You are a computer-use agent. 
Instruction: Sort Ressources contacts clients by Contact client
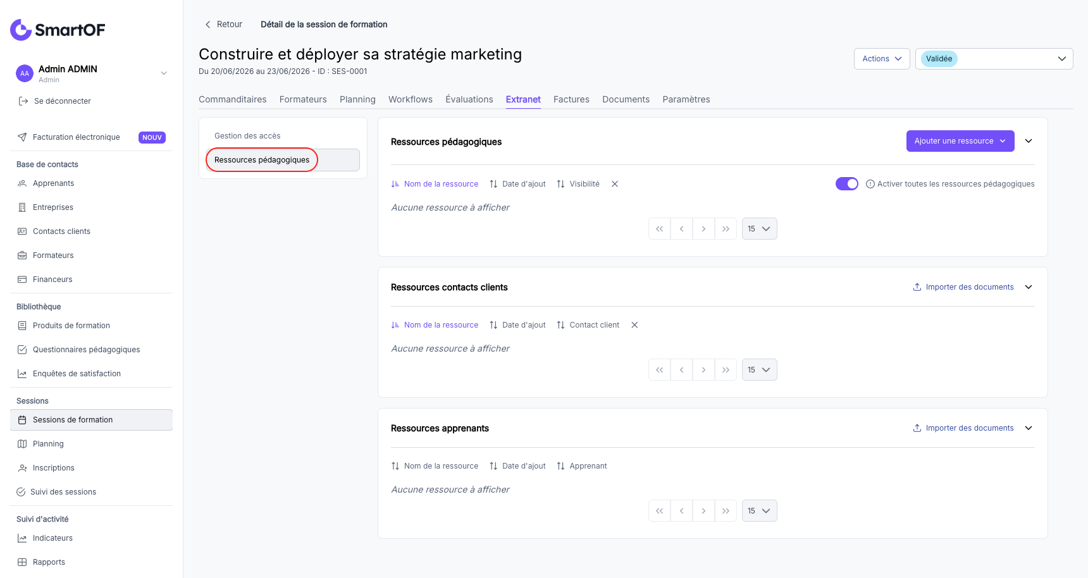(588, 325)
